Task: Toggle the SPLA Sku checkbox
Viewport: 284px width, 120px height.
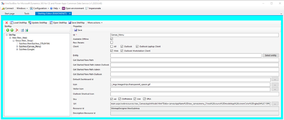Action: pyautogui.click(x=144, y=99)
